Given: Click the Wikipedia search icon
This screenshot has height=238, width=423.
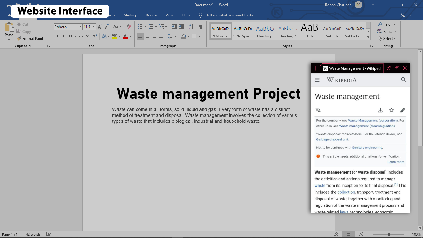Looking at the screenshot, I should point(403,80).
